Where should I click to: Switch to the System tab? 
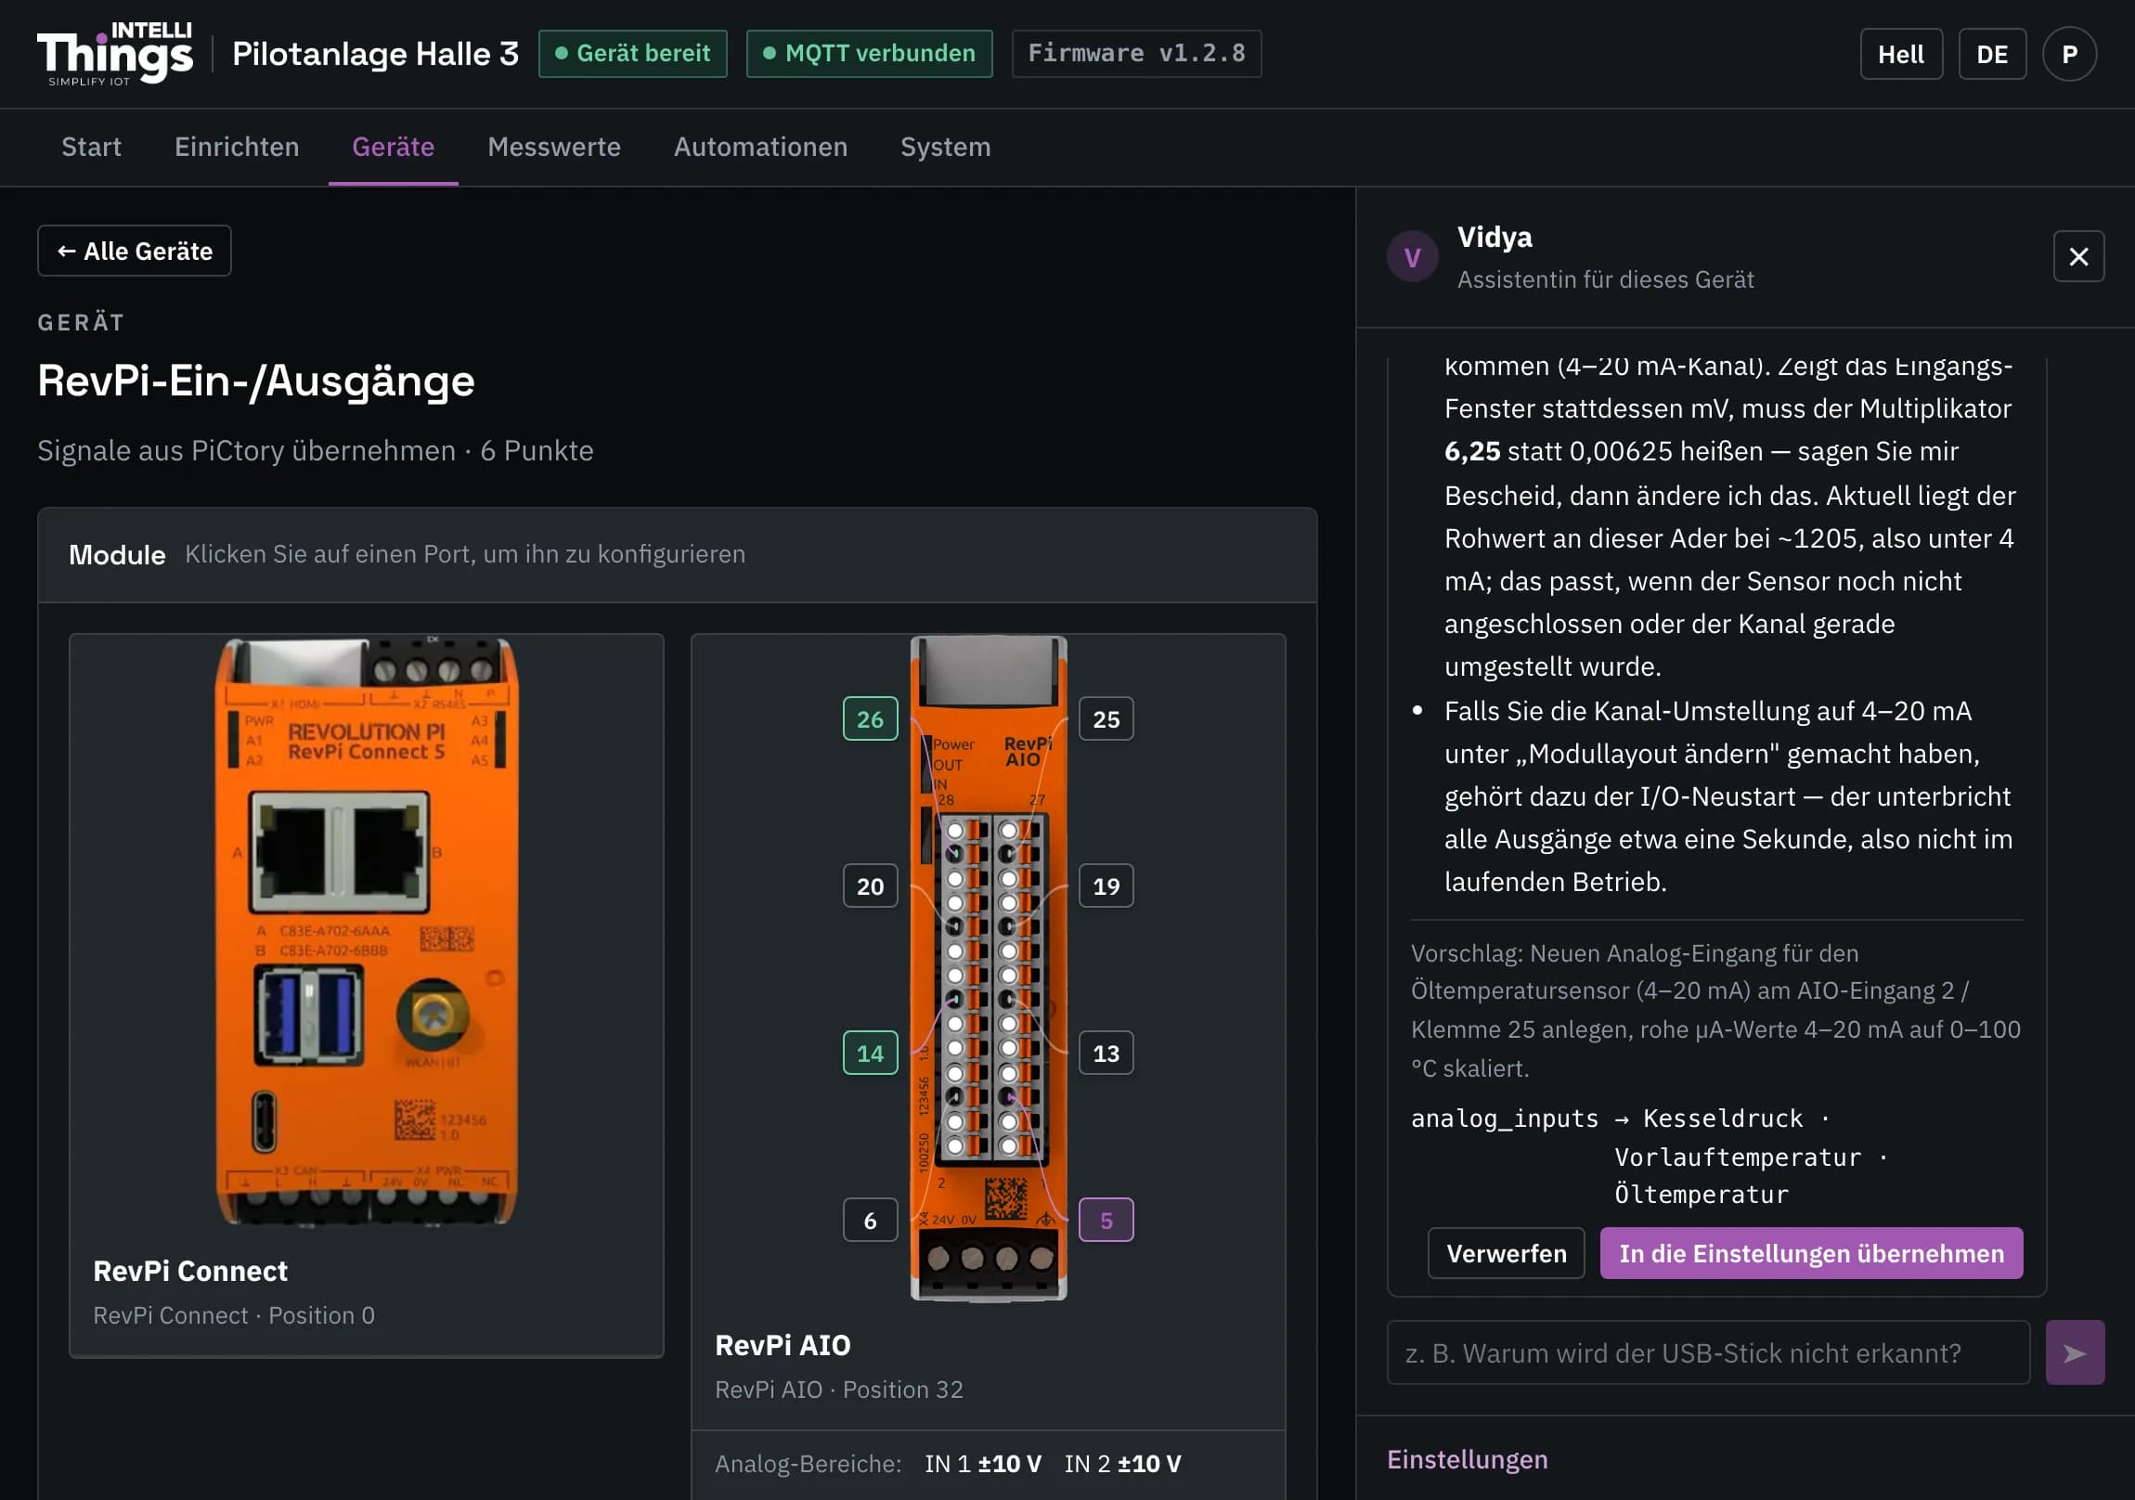(946, 147)
